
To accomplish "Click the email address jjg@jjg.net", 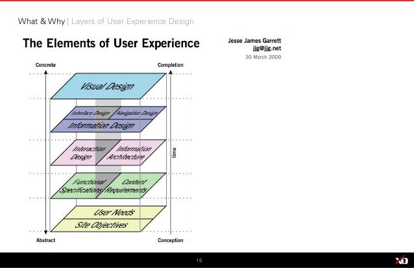I will 267,48.
